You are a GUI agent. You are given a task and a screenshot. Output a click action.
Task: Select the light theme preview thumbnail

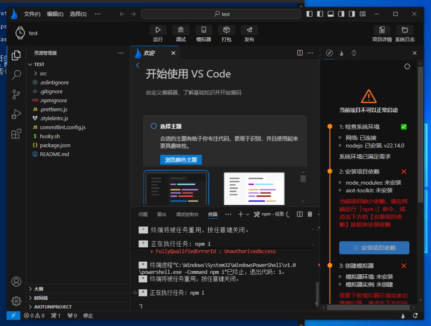(254, 189)
